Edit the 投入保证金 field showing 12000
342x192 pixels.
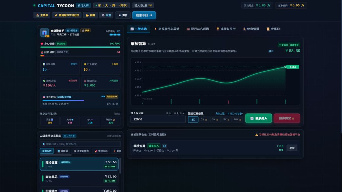point(158,119)
